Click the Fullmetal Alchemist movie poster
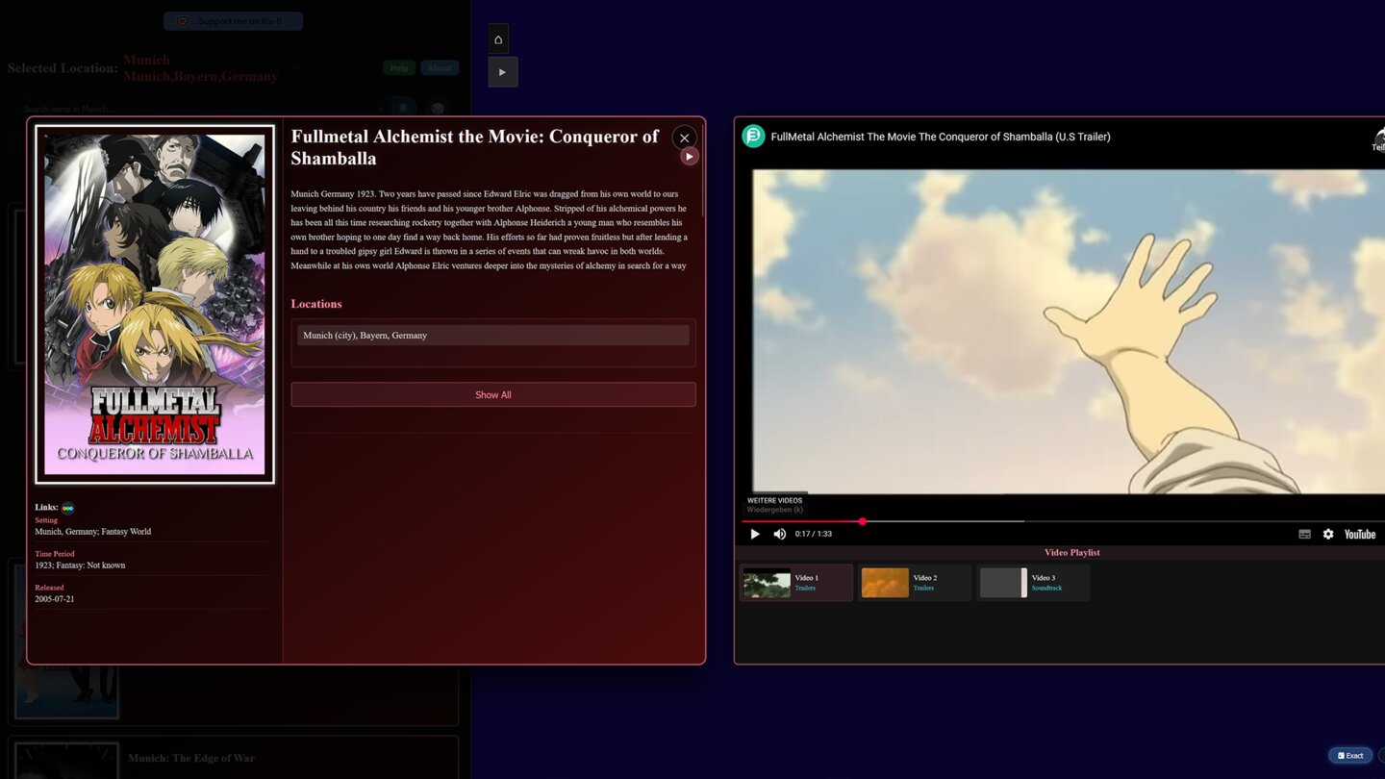Viewport: 1385px width, 779px height. coord(155,304)
